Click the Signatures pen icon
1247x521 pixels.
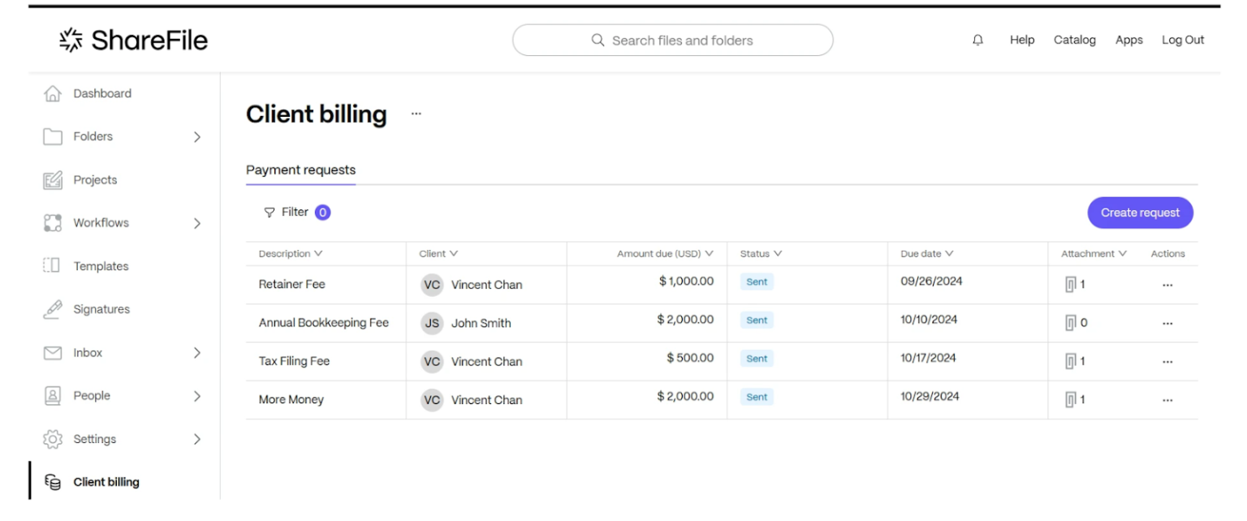(53, 309)
